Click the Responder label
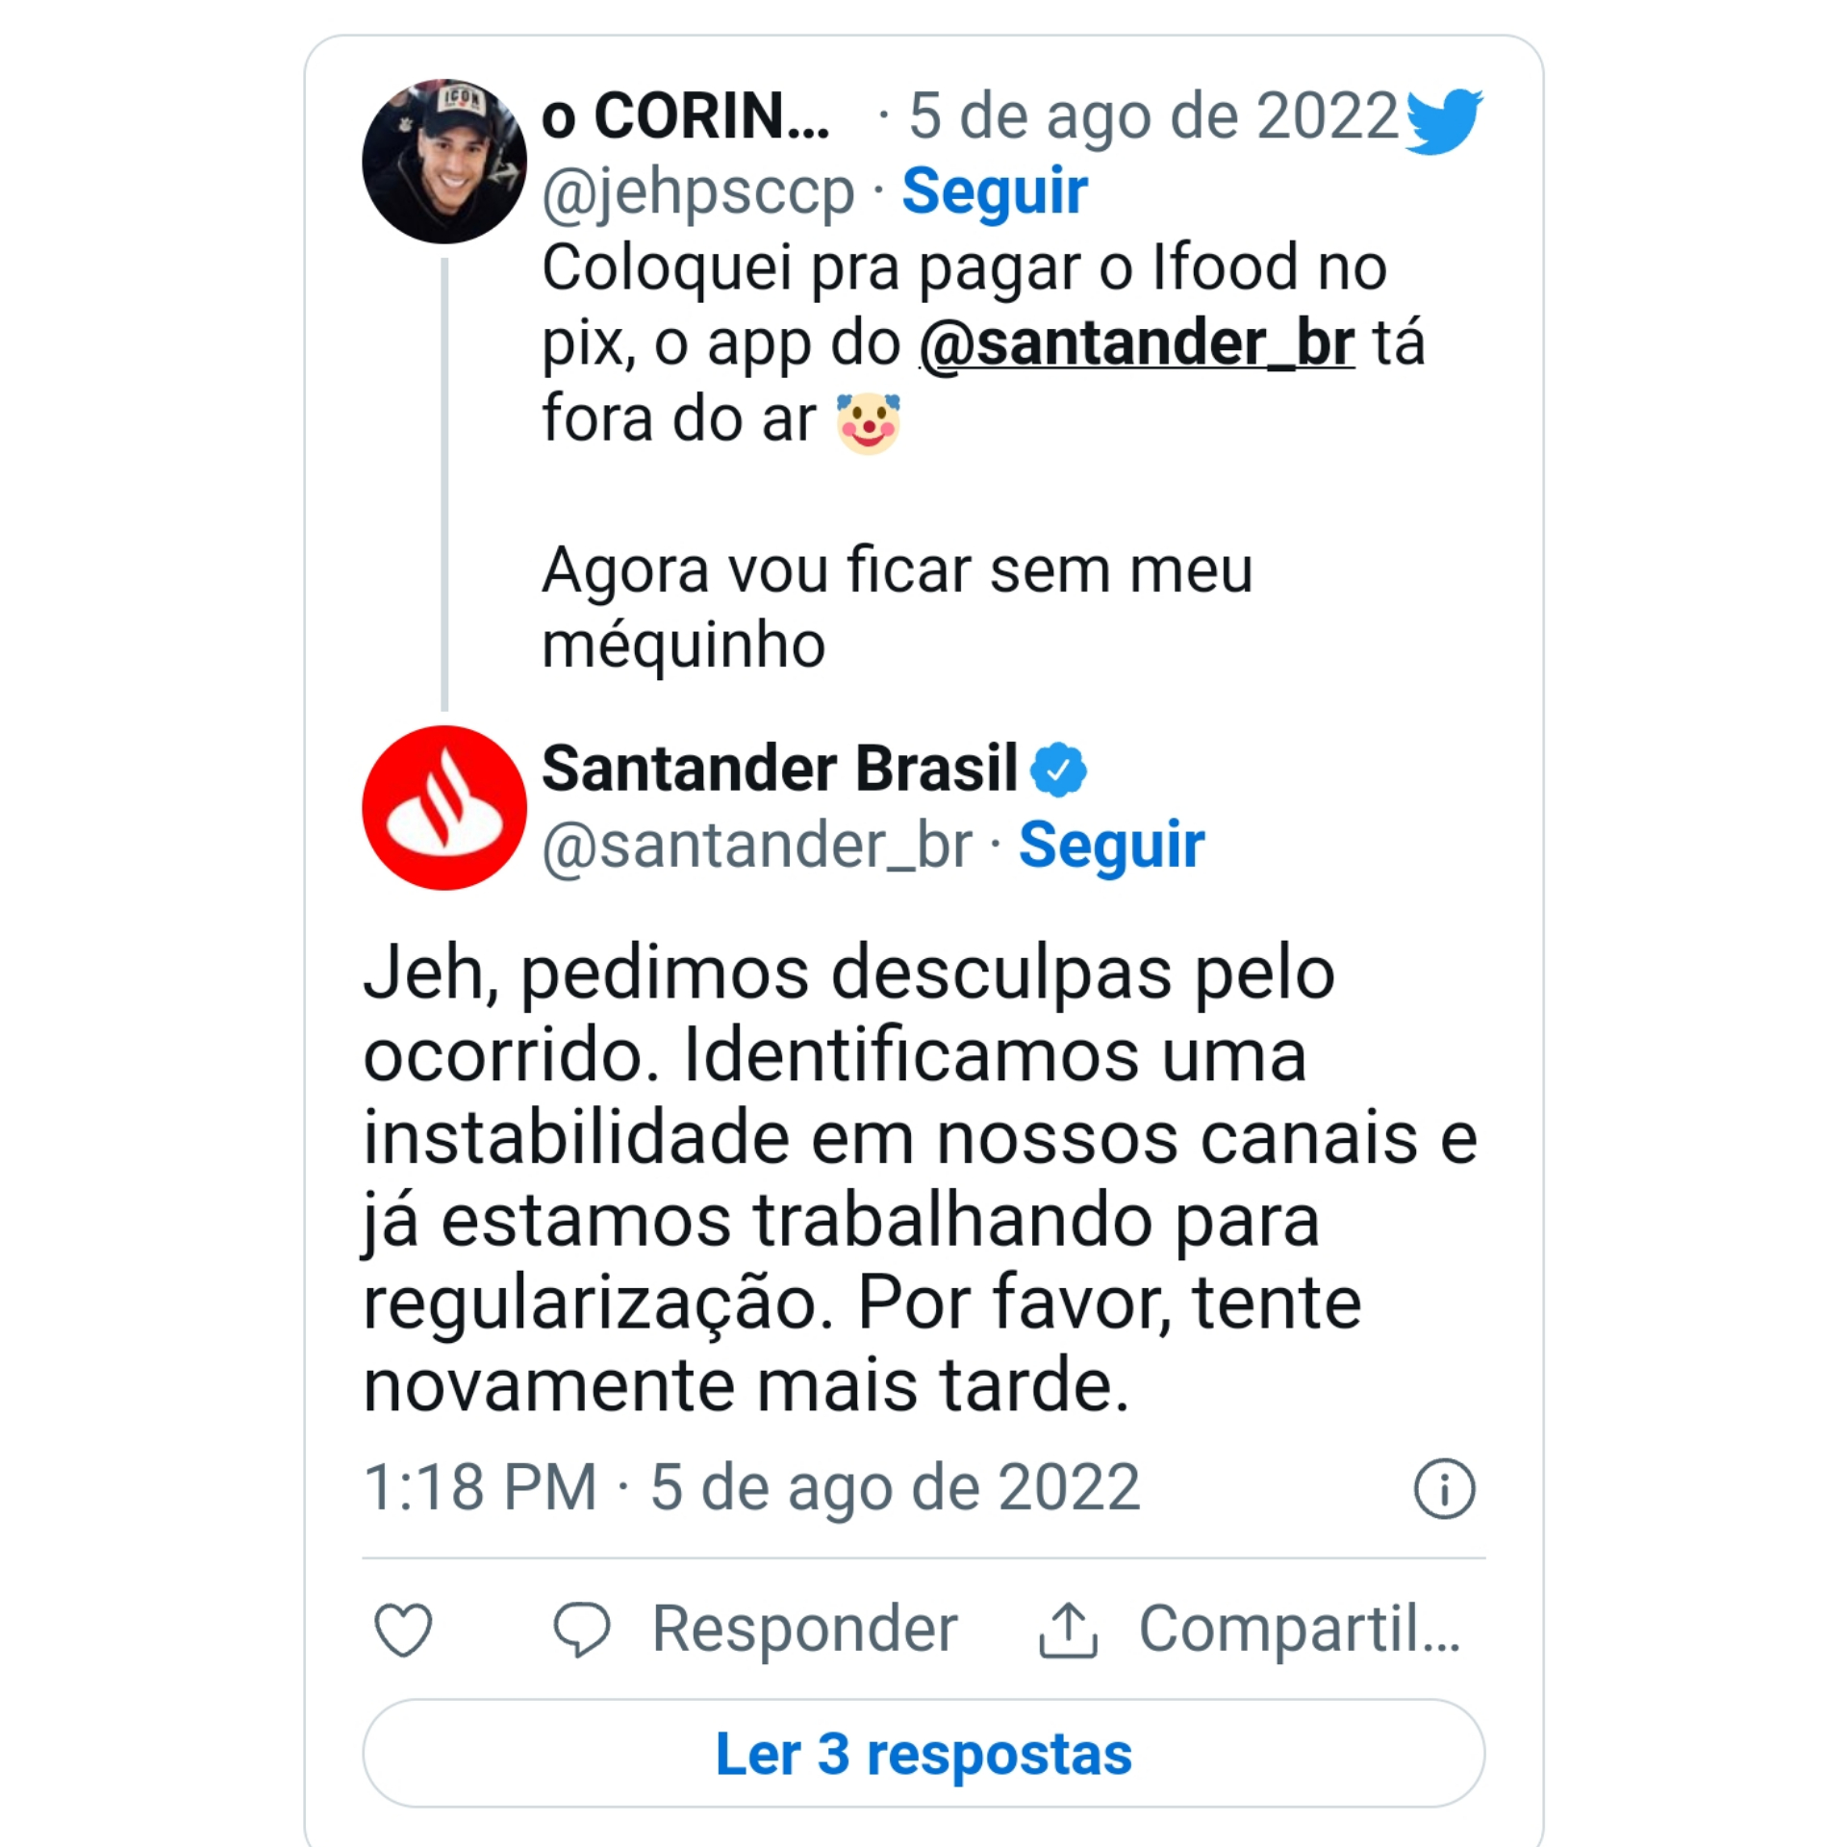The width and height of the screenshot is (1847, 1847). pyautogui.click(x=804, y=1629)
